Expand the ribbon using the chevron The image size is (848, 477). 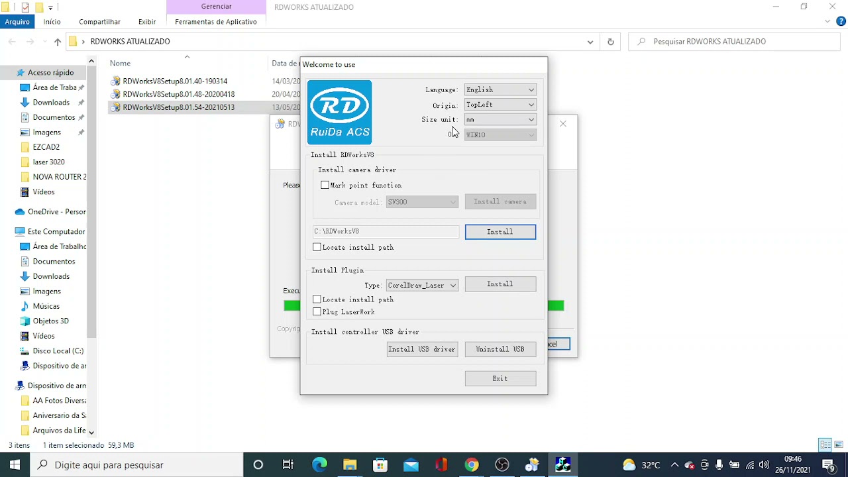coord(827,22)
